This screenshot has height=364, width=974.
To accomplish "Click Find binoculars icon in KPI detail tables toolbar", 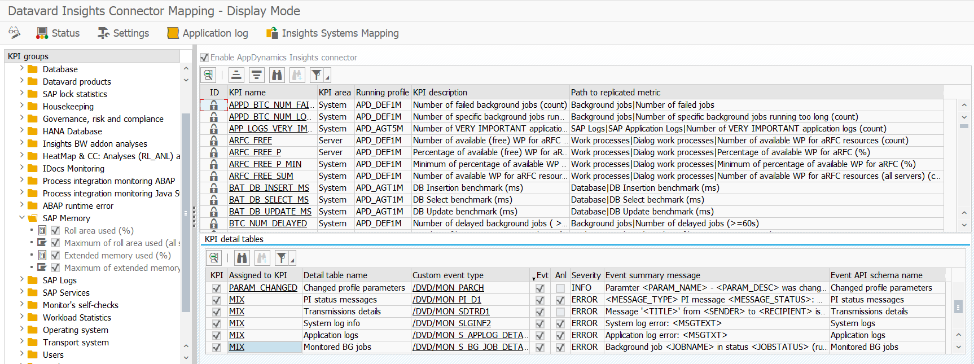I will [x=242, y=258].
